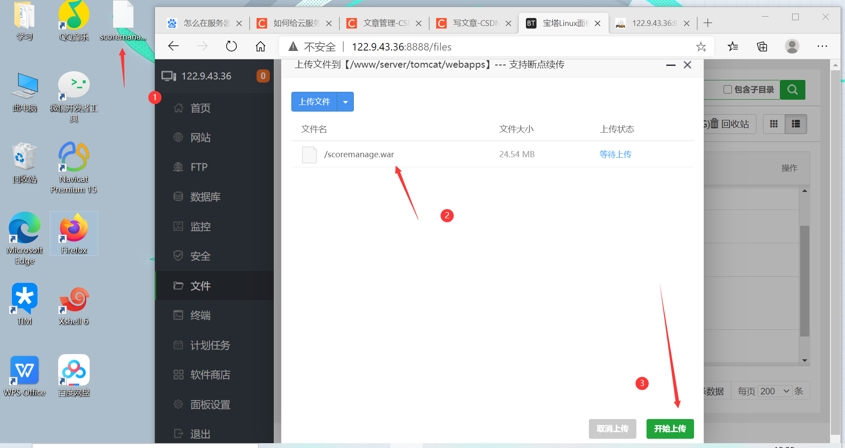Click the down arrow on the right scrollbar
The height and width of the screenshot is (448, 845).
[x=805, y=360]
